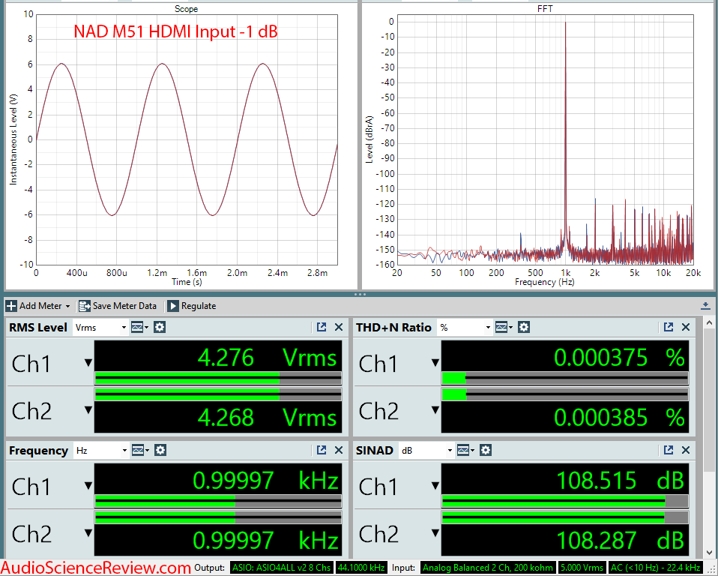
Task: Click SINAD Ch2 bar graph
Action: point(565,517)
